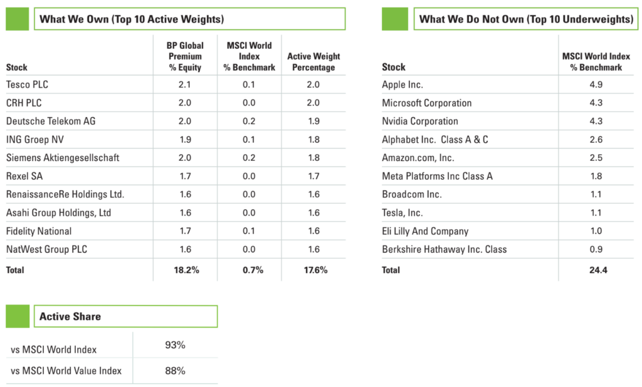Select the NatWest Group PLC row label
642x387 pixels.
(46, 249)
